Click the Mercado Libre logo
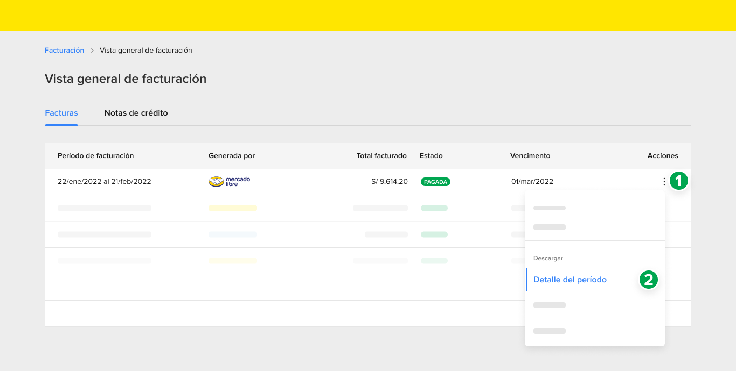The height and width of the screenshot is (371, 736). point(230,182)
